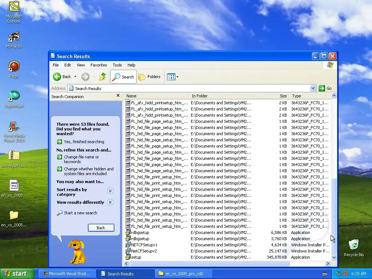
Task: Sort by the In Folder column header
Action: [x=221, y=96]
